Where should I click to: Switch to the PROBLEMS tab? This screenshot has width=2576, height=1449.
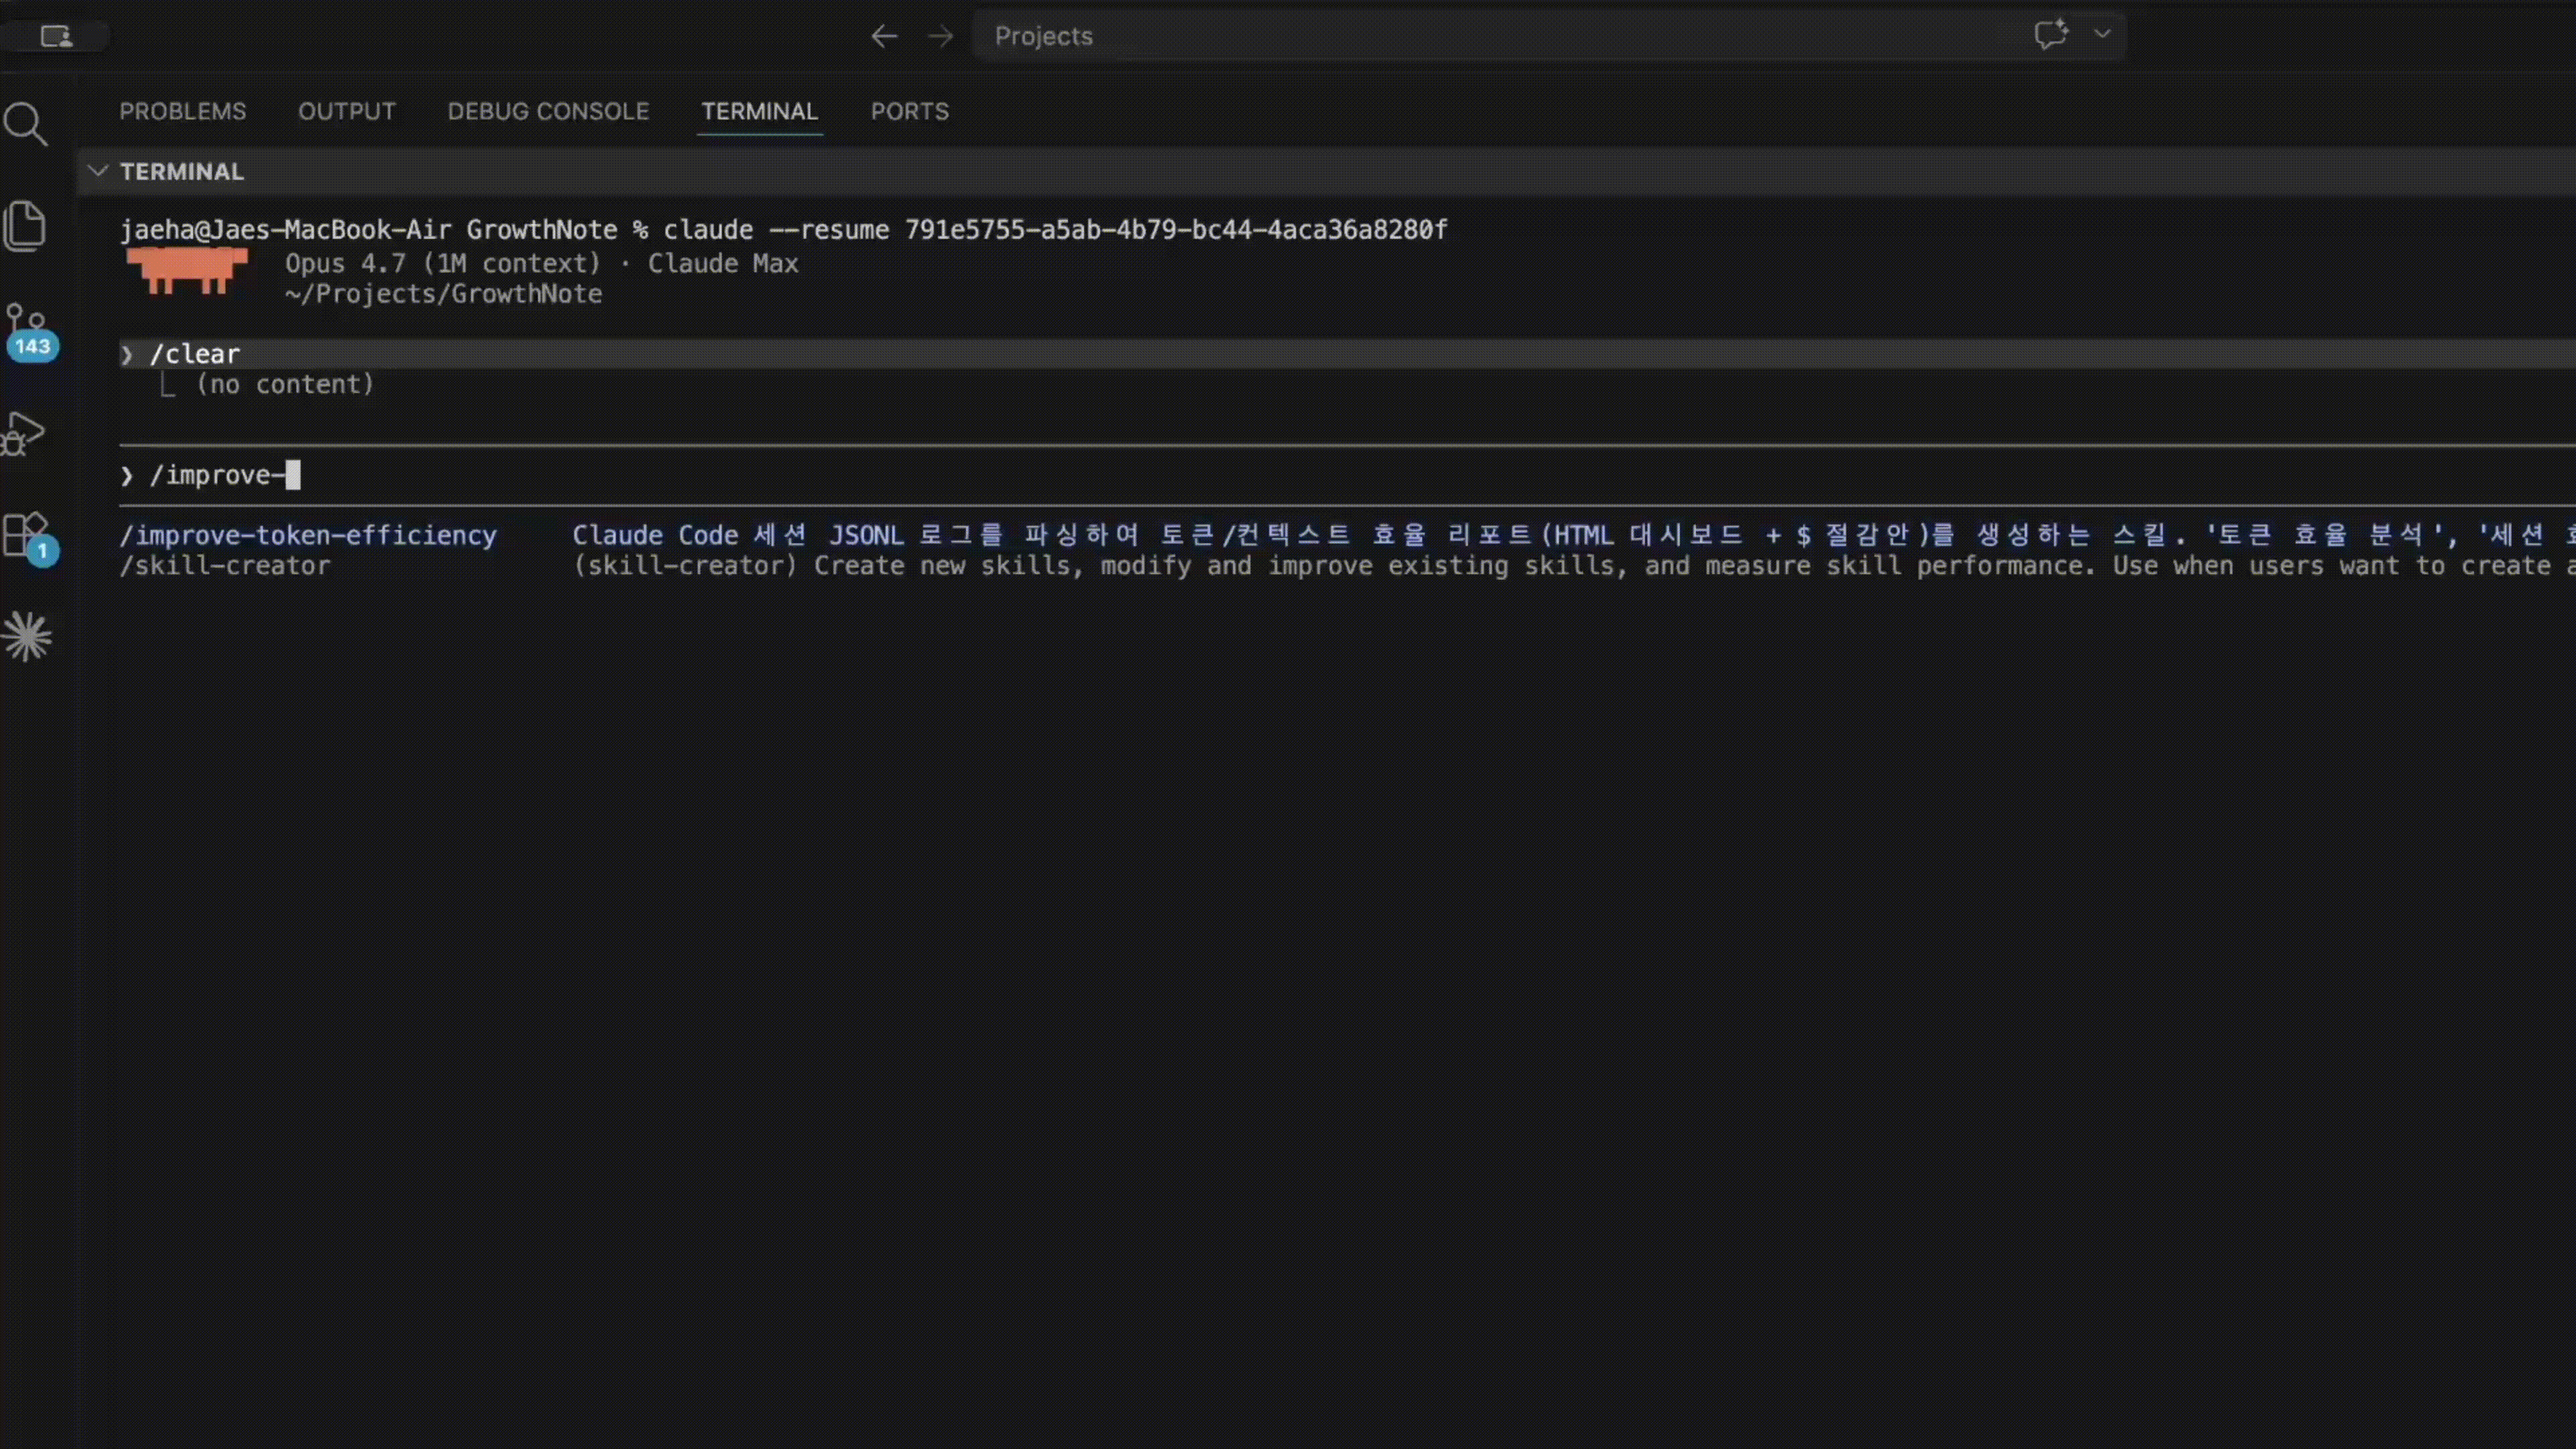click(x=183, y=111)
